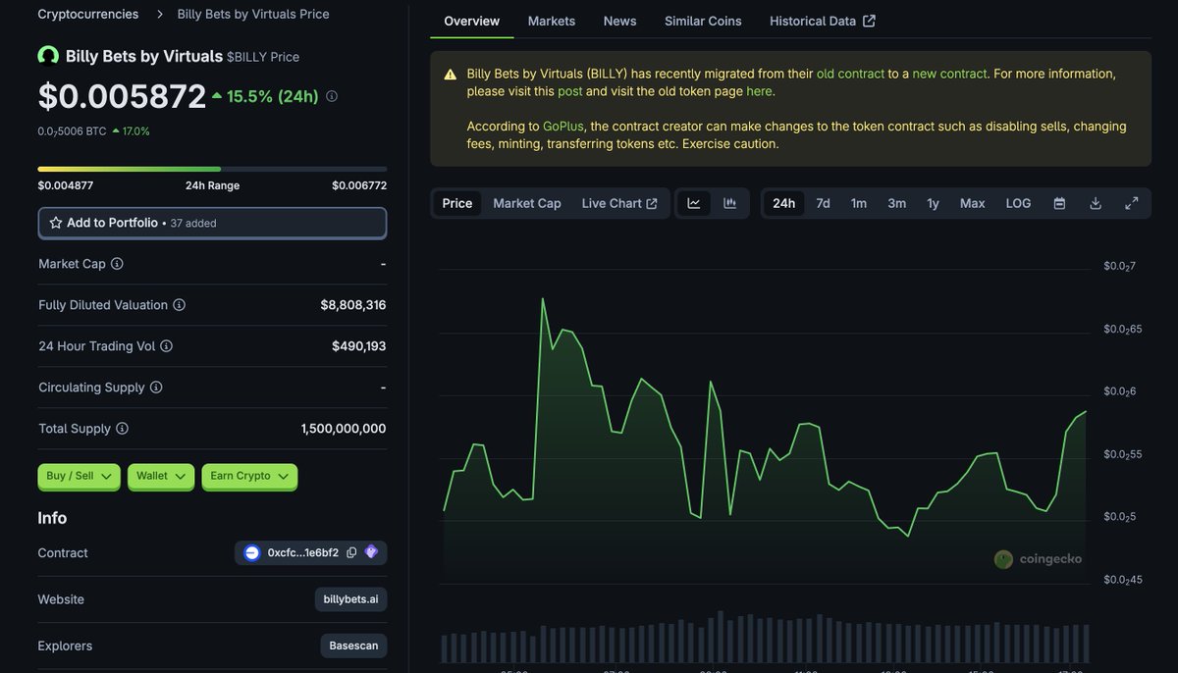Show Circulating Supply info icon
1178x673 pixels.
pyautogui.click(x=156, y=388)
